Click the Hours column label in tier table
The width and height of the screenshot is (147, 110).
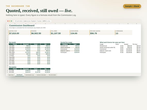click(x=117, y=44)
